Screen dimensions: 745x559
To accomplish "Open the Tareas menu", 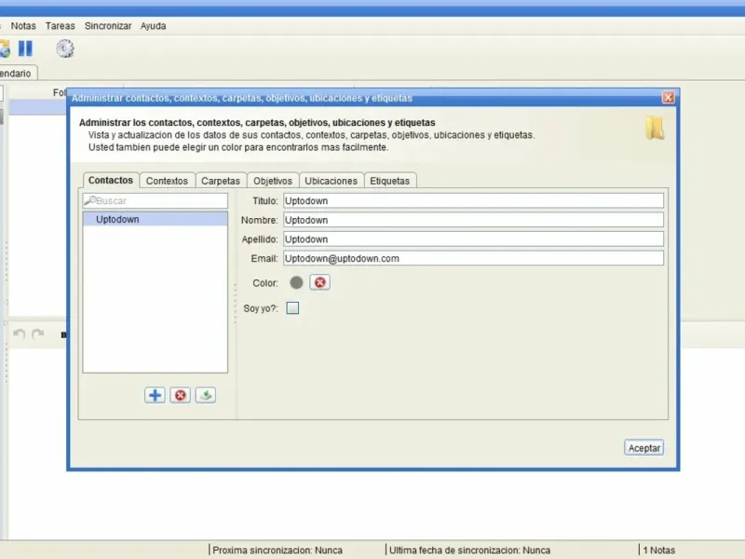I will [60, 26].
